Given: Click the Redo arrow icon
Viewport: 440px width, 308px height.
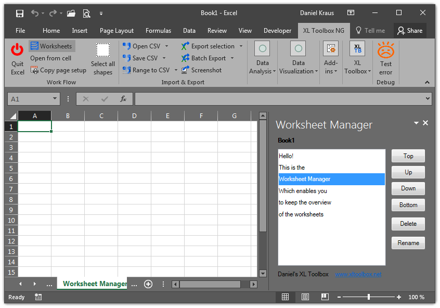Looking at the screenshot, I should point(53,13).
